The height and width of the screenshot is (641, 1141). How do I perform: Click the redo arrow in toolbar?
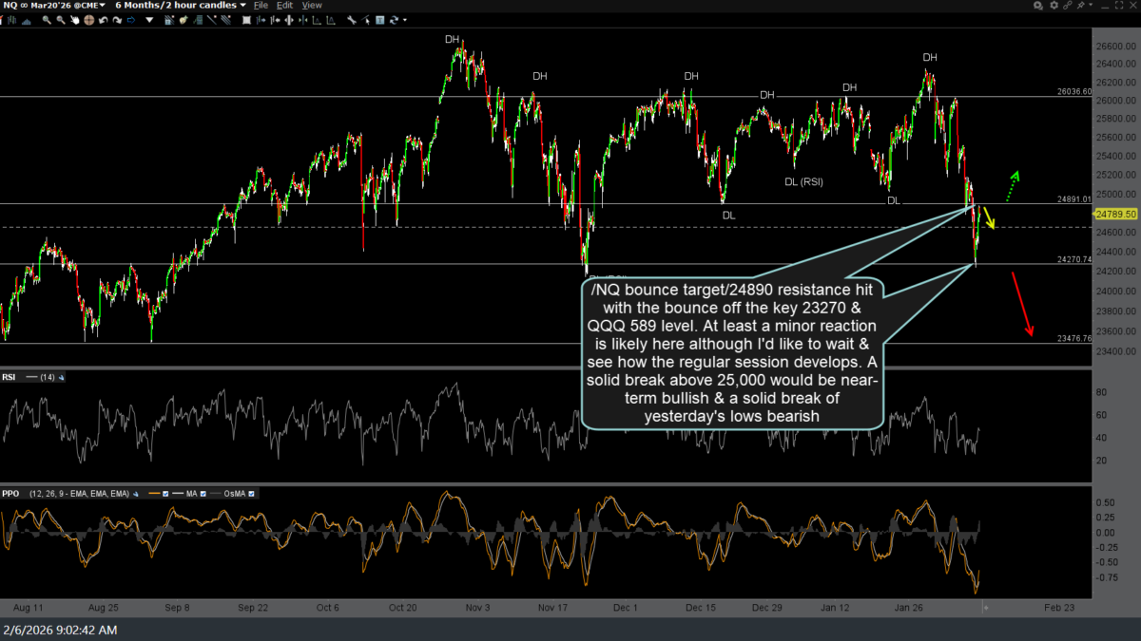pyautogui.click(x=117, y=20)
